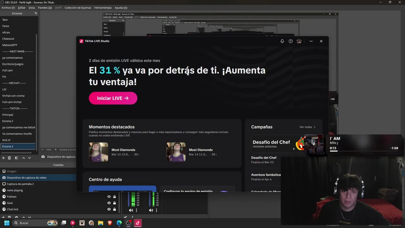Screen dimensions: 405x228
Task: Open TikTok profile avatar menu
Action: pos(299,41)
